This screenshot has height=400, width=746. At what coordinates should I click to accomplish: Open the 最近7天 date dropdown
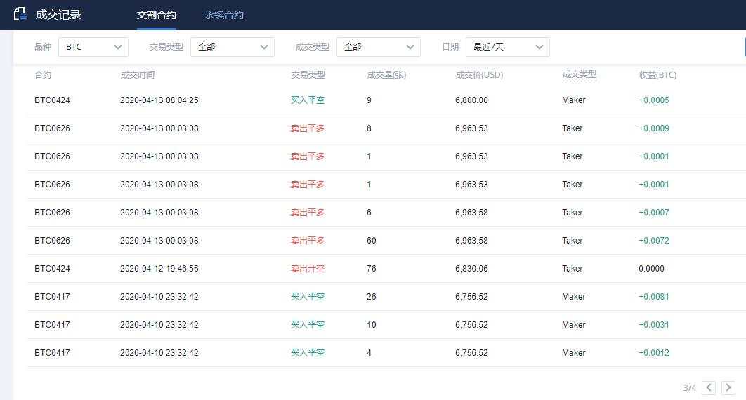pyautogui.click(x=508, y=47)
